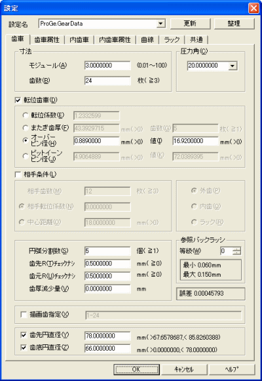Select the 転位係数(E) radio button

point(26,115)
